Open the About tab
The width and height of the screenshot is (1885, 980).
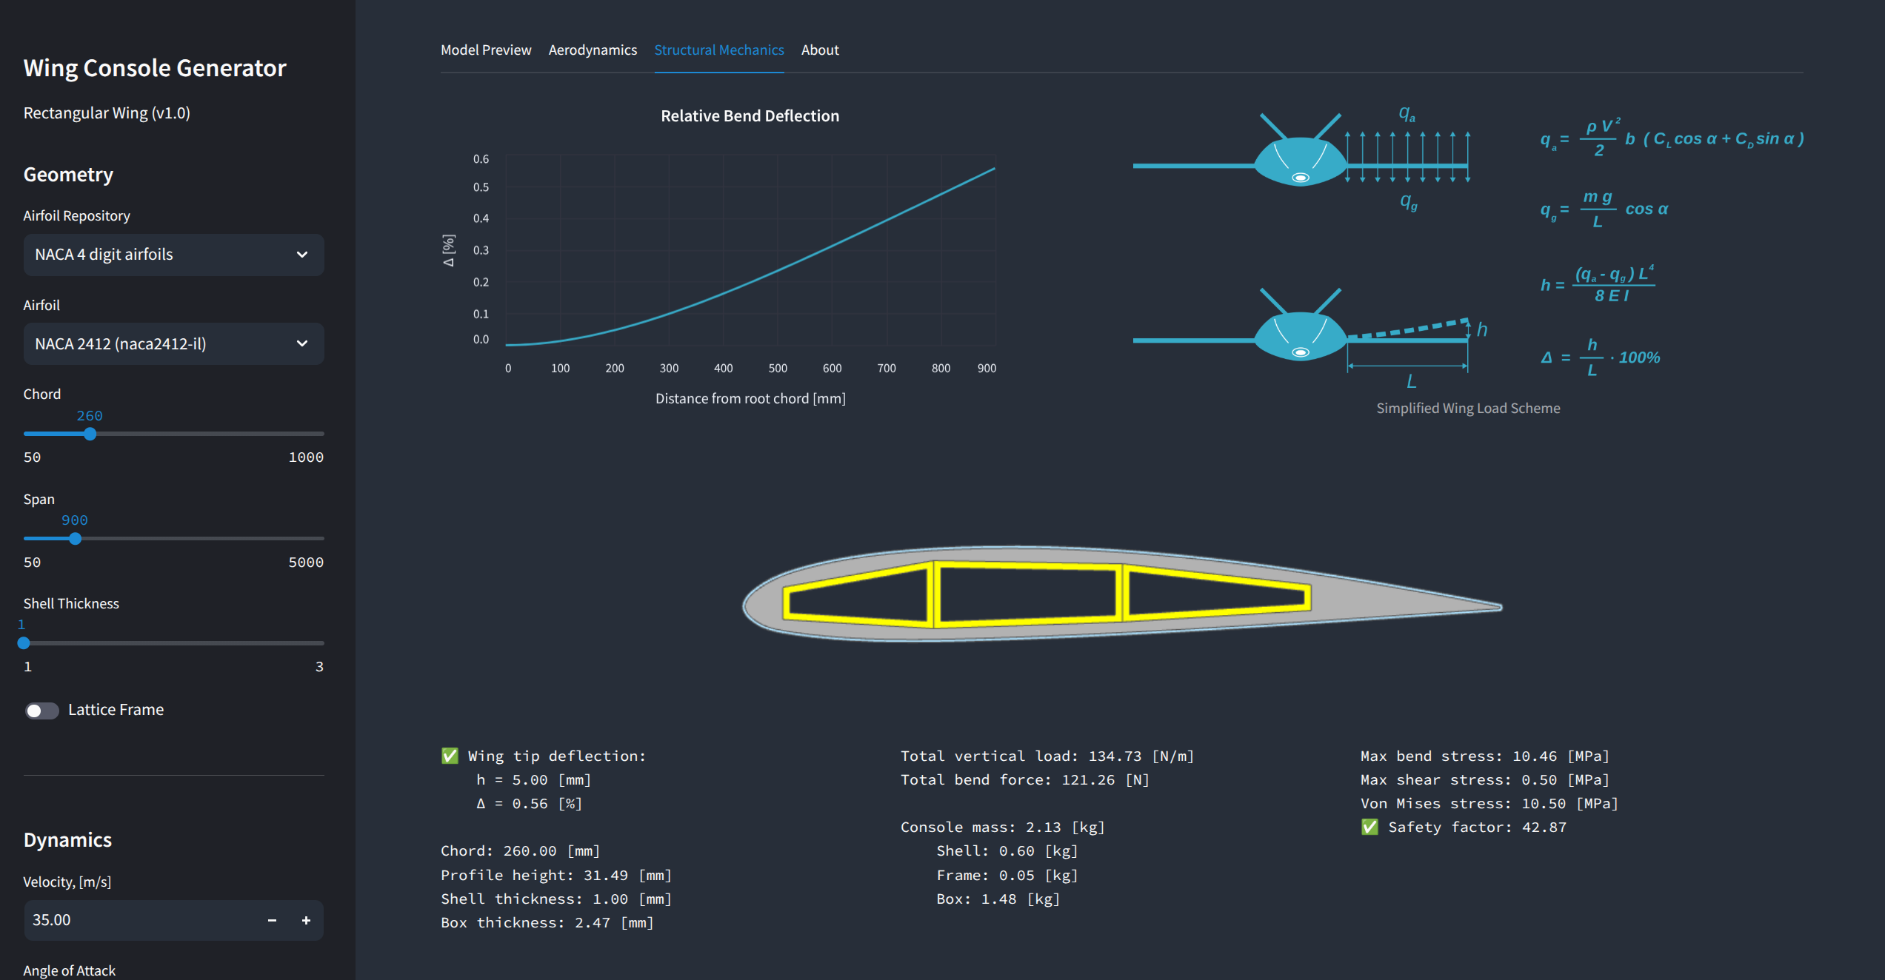tap(819, 50)
